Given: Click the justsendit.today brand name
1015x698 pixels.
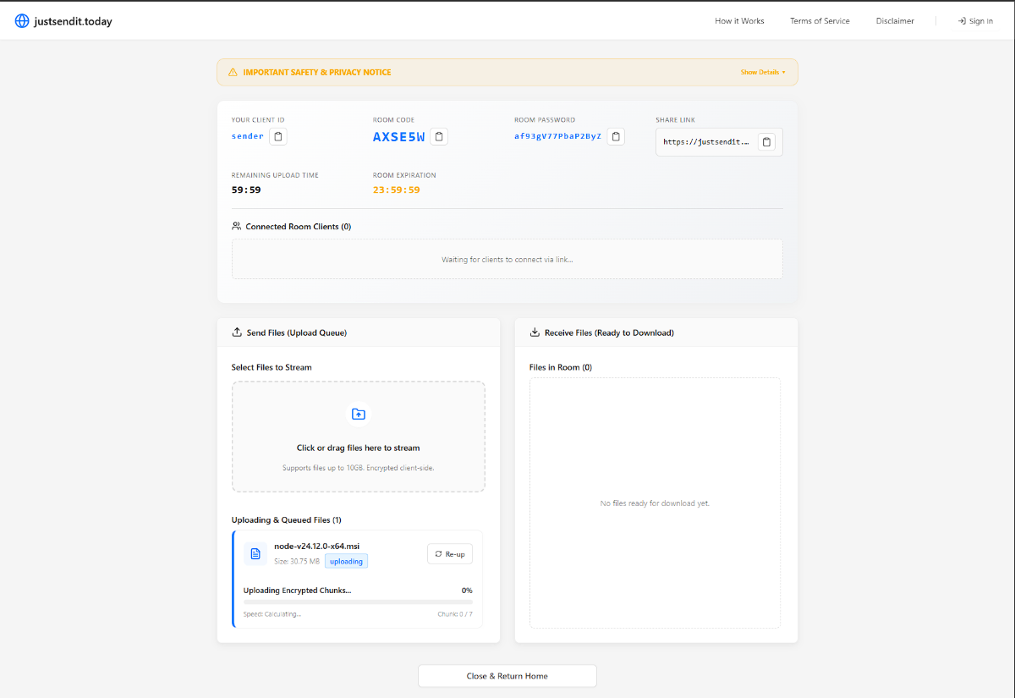Looking at the screenshot, I should (73, 21).
